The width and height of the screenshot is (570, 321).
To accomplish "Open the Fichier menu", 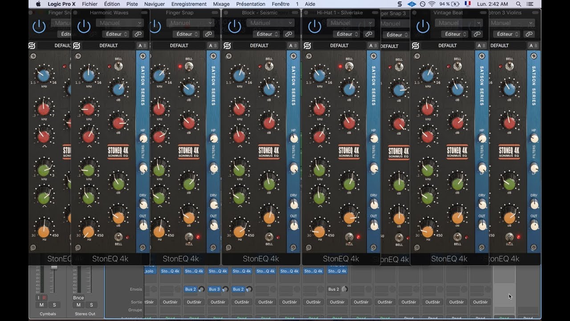I will pyautogui.click(x=90, y=4).
